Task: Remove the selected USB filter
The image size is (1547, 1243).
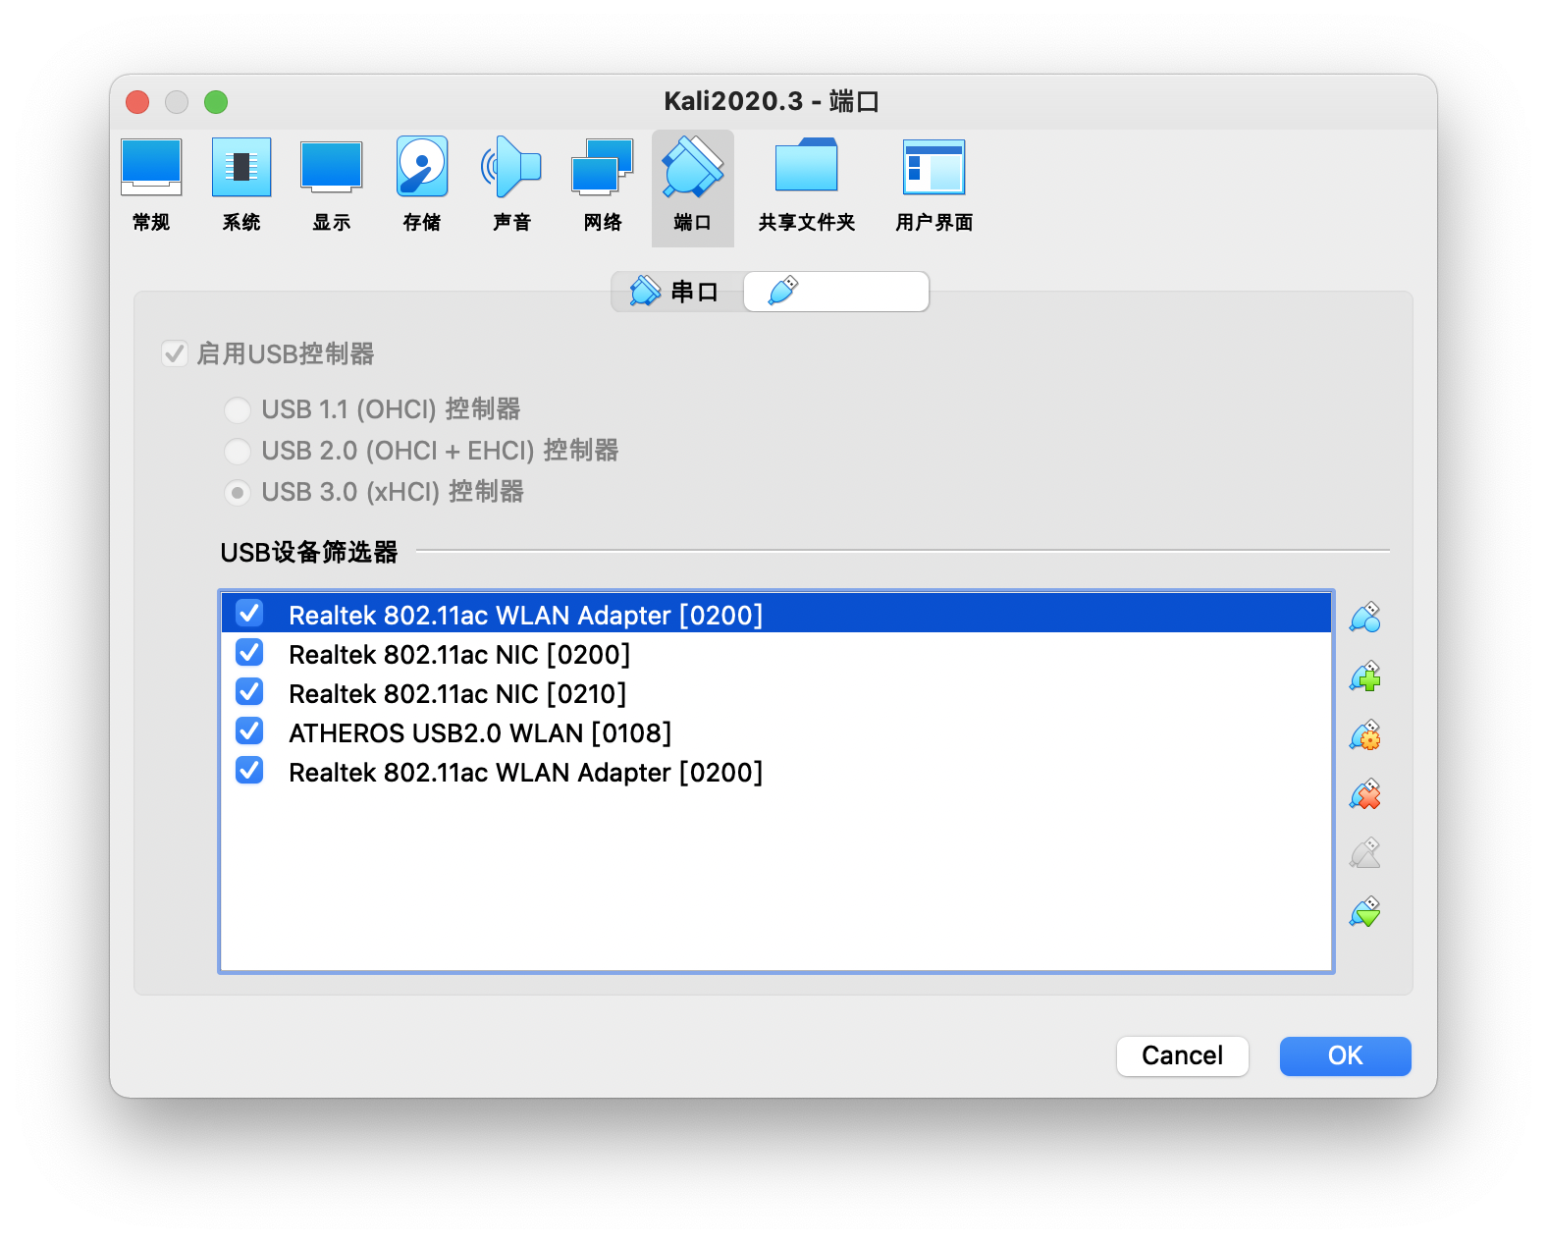Action: click(x=1364, y=794)
